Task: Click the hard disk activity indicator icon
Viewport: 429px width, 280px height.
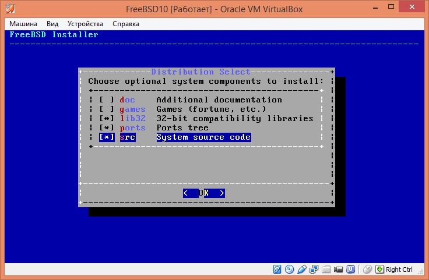Action: point(277,270)
